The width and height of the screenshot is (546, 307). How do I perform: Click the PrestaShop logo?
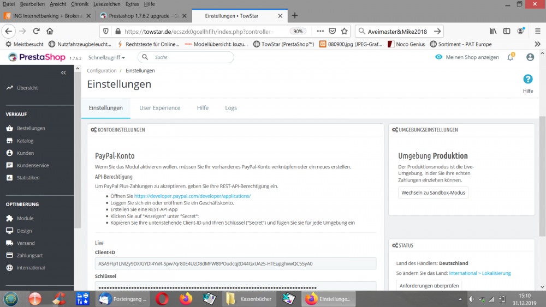click(x=37, y=57)
